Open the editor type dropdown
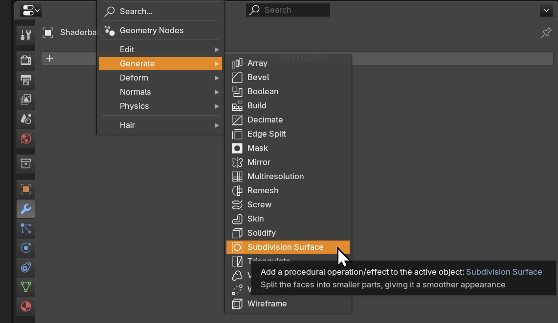The image size is (558, 323). [31, 10]
